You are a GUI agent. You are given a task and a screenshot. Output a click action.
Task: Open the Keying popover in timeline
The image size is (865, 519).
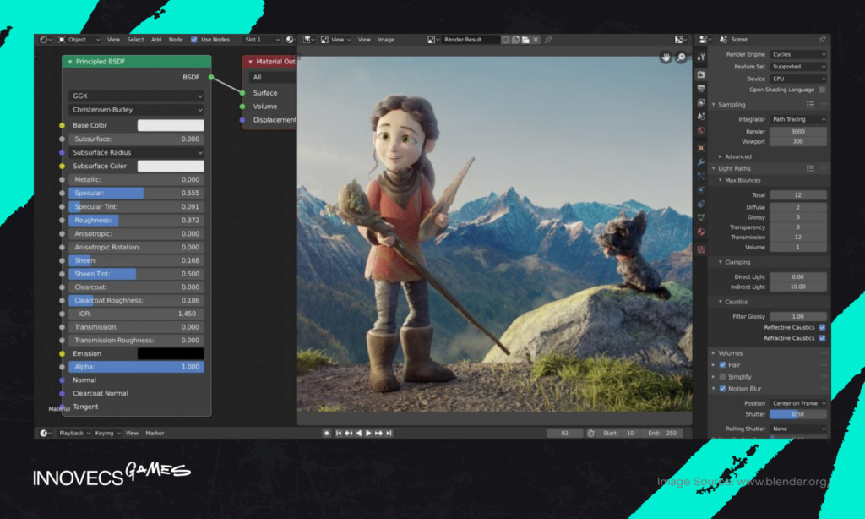pyautogui.click(x=106, y=434)
